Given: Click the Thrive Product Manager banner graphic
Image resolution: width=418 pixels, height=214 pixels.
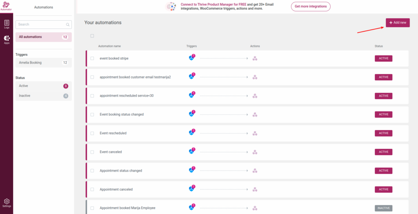Looking at the screenshot, I should pyautogui.click(x=171, y=7).
